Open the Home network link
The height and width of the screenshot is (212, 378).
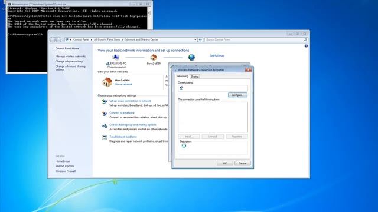[123, 84]
